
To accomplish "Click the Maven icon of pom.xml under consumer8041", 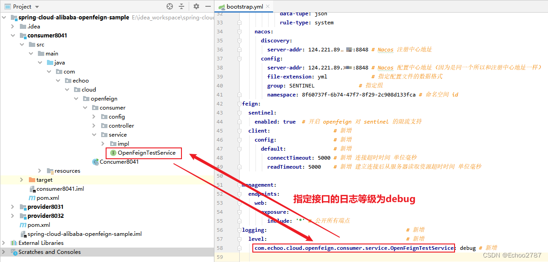I will point(32,198).
